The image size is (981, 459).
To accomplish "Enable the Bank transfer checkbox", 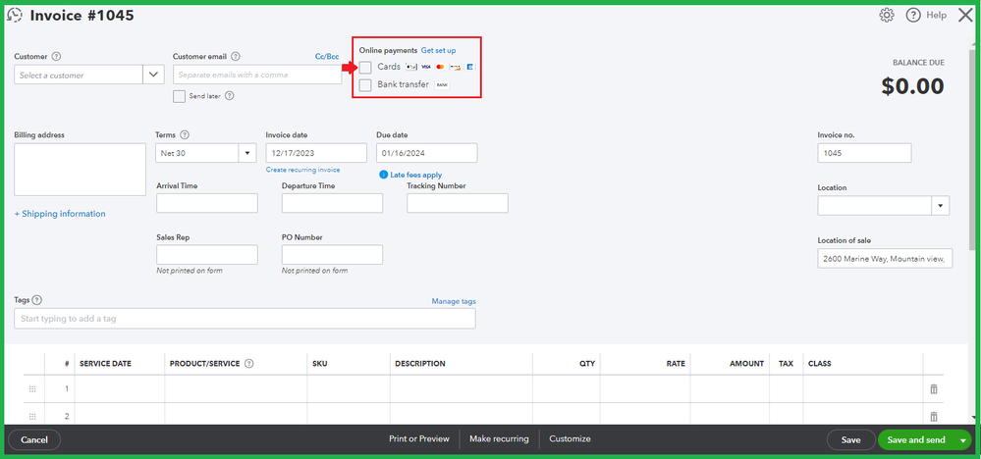I will coord(365,85).
